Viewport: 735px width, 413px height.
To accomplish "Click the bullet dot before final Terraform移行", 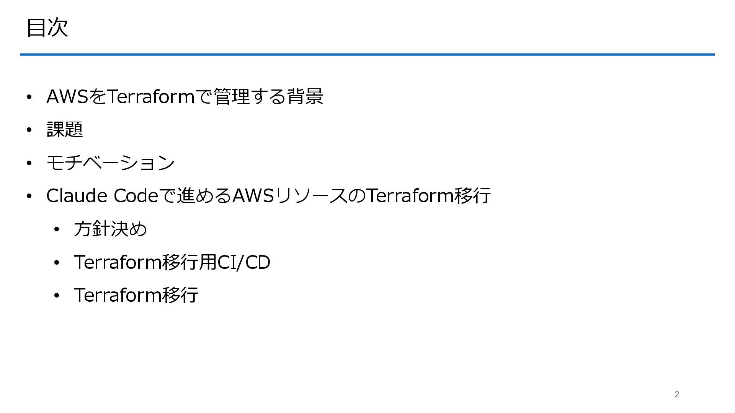I will click(57, 296).
